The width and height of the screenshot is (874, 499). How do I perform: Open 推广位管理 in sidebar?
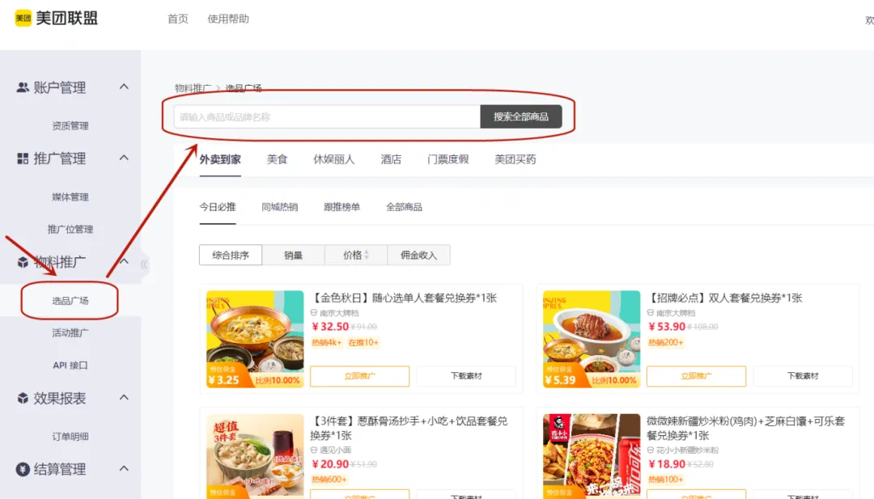[70, 230]
